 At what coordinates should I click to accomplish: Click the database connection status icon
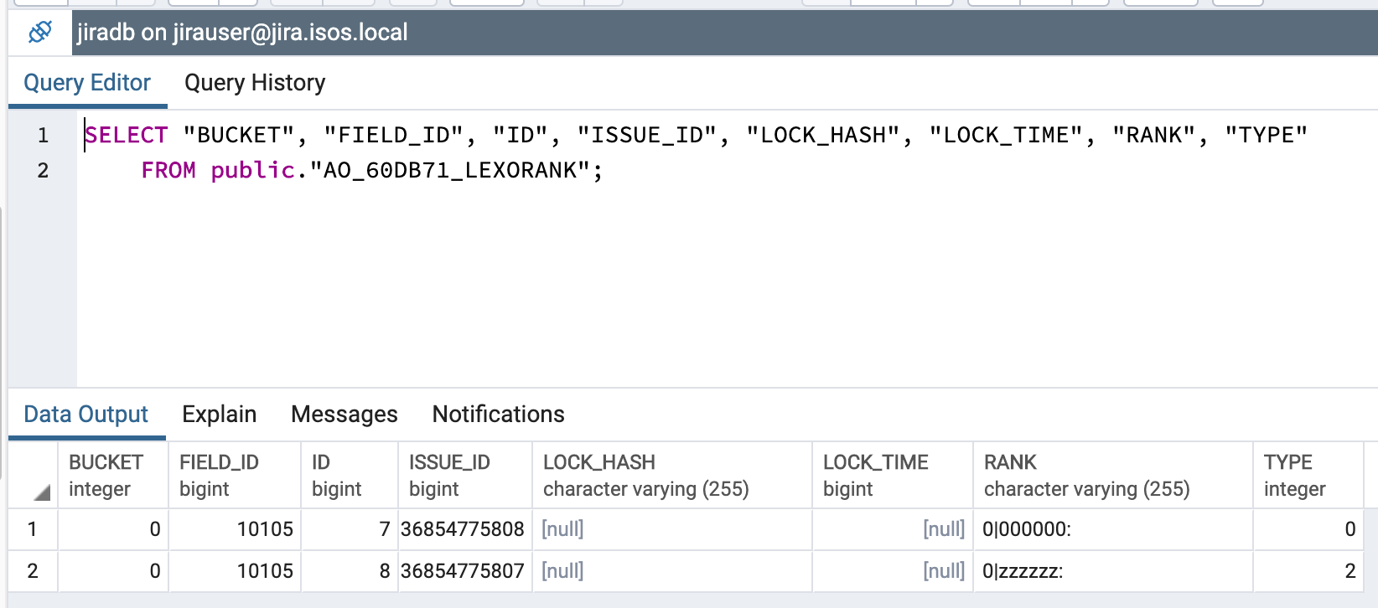(39, 33)
